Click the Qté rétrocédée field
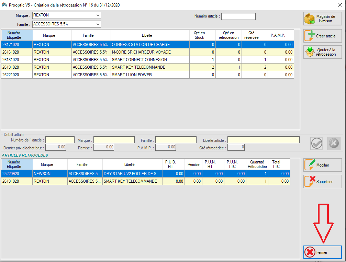Screen dimensions: 346x262 point(236,147)
